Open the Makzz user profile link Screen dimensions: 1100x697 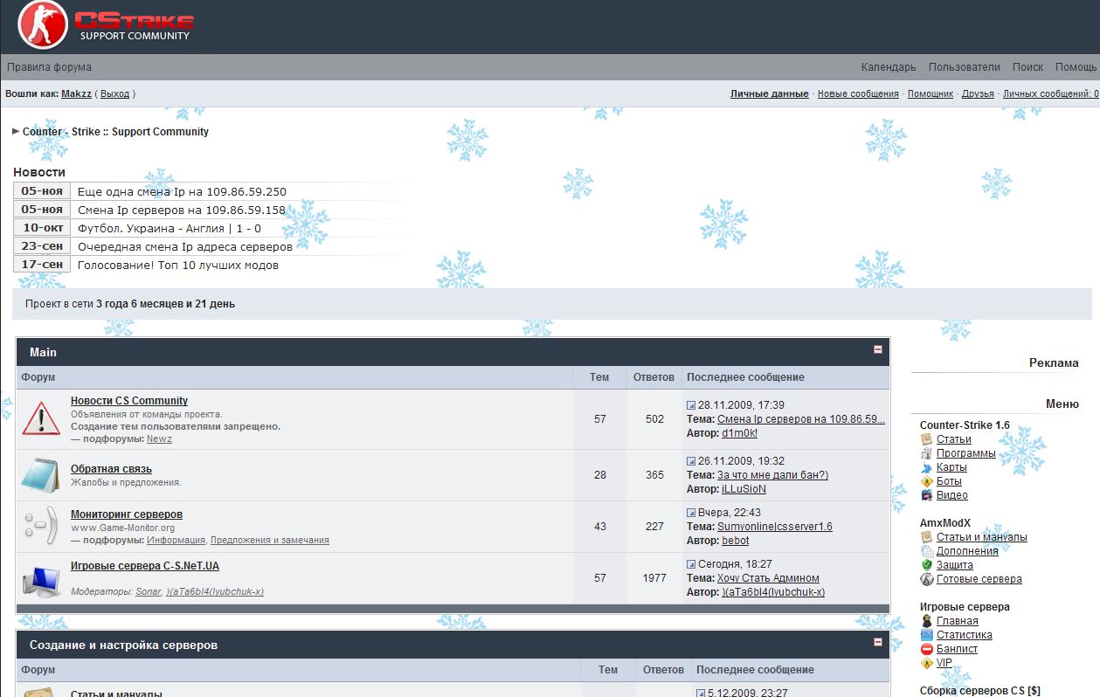coord(76,93)
